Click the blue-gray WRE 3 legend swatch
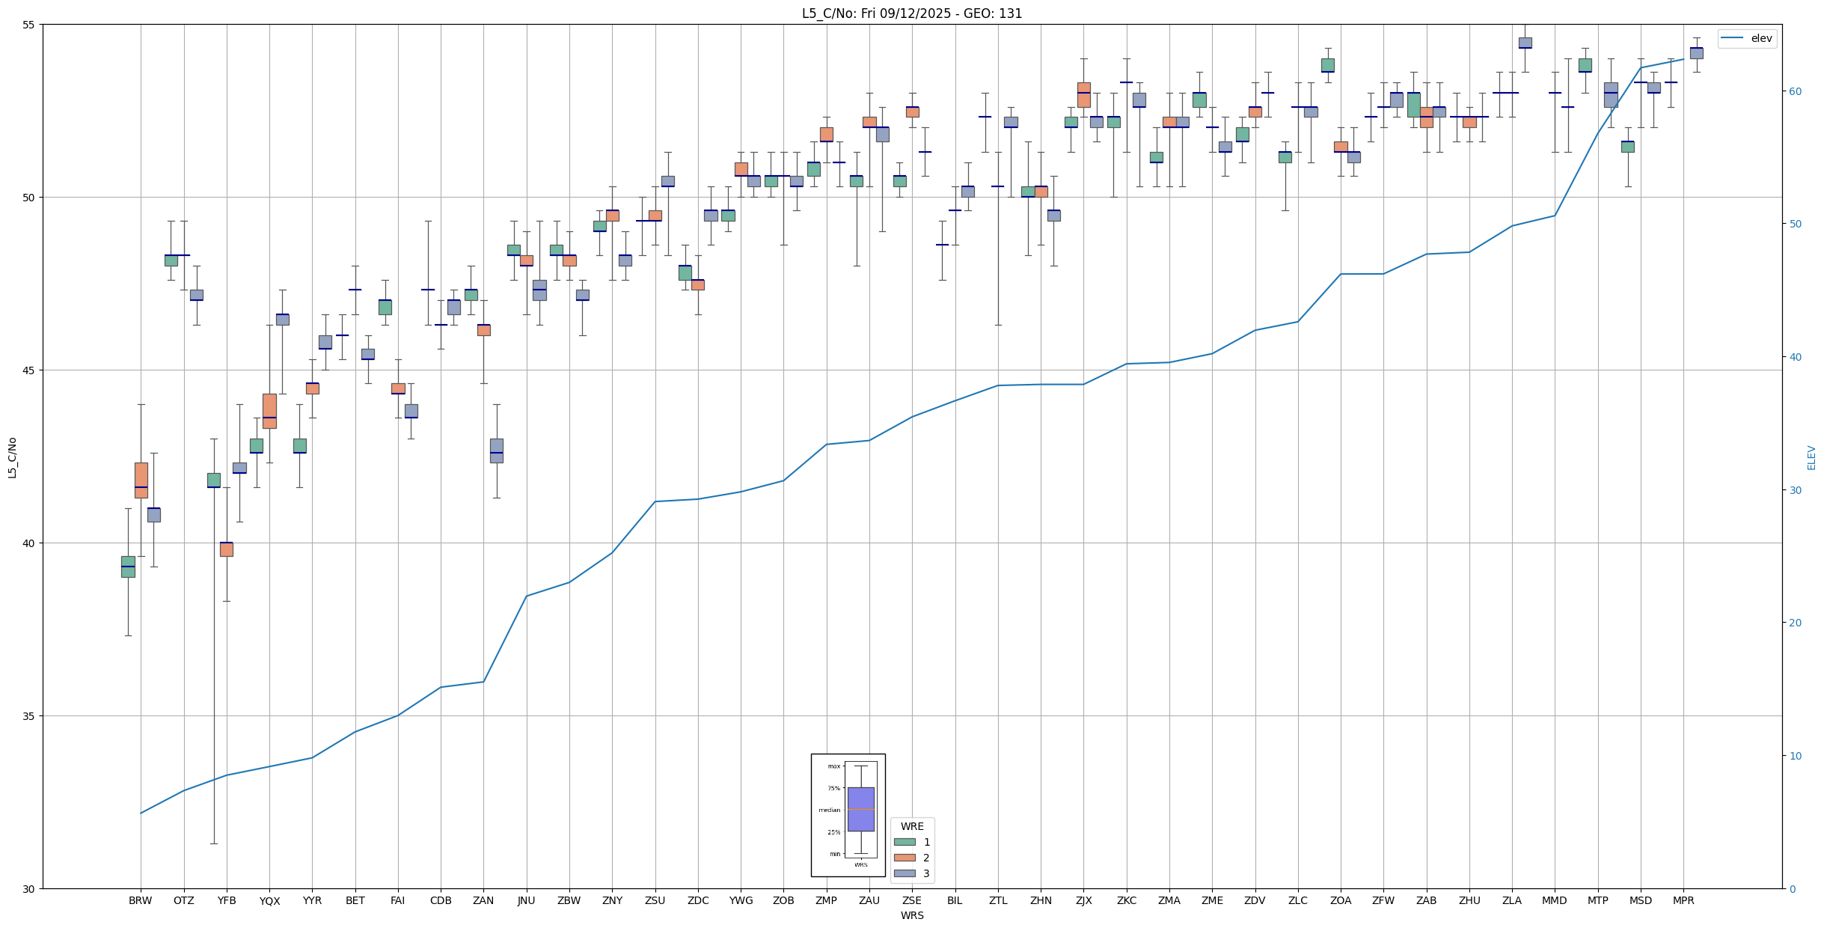The image size is (1824, 928). [x=905, y=873]
